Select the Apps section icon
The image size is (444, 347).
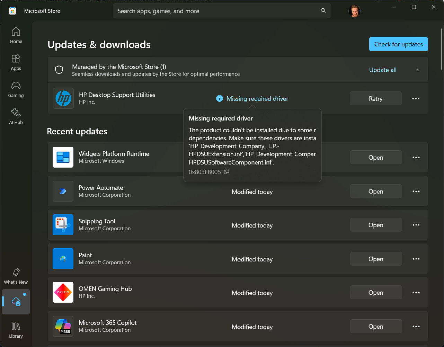tap(16, 62)
